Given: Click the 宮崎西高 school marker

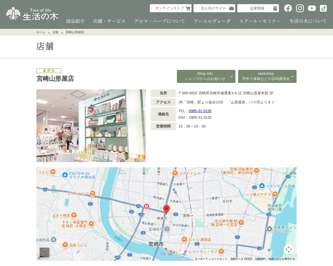Looking at the screenshot, I should [x=54, y=240].
